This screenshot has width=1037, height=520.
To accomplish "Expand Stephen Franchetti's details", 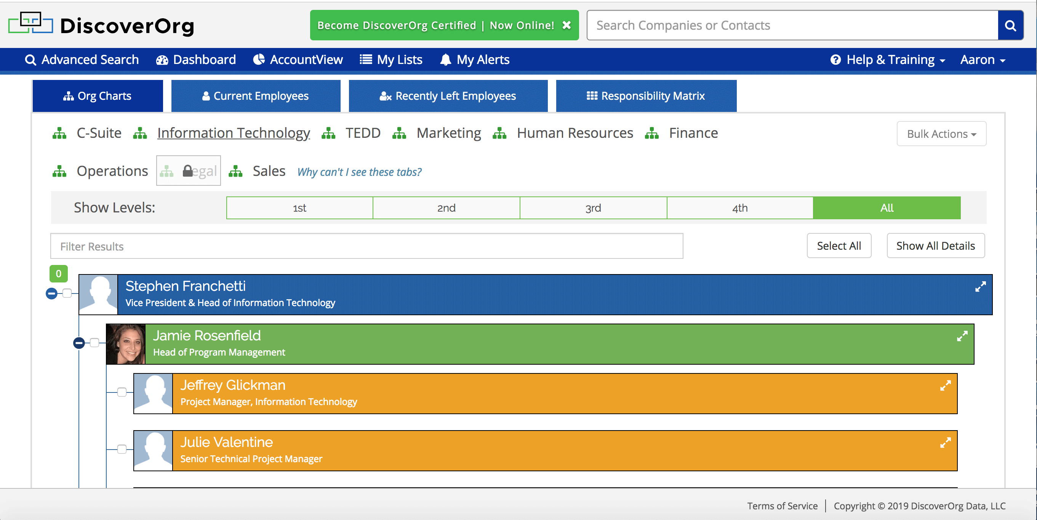I will click(x=980, y=286).
